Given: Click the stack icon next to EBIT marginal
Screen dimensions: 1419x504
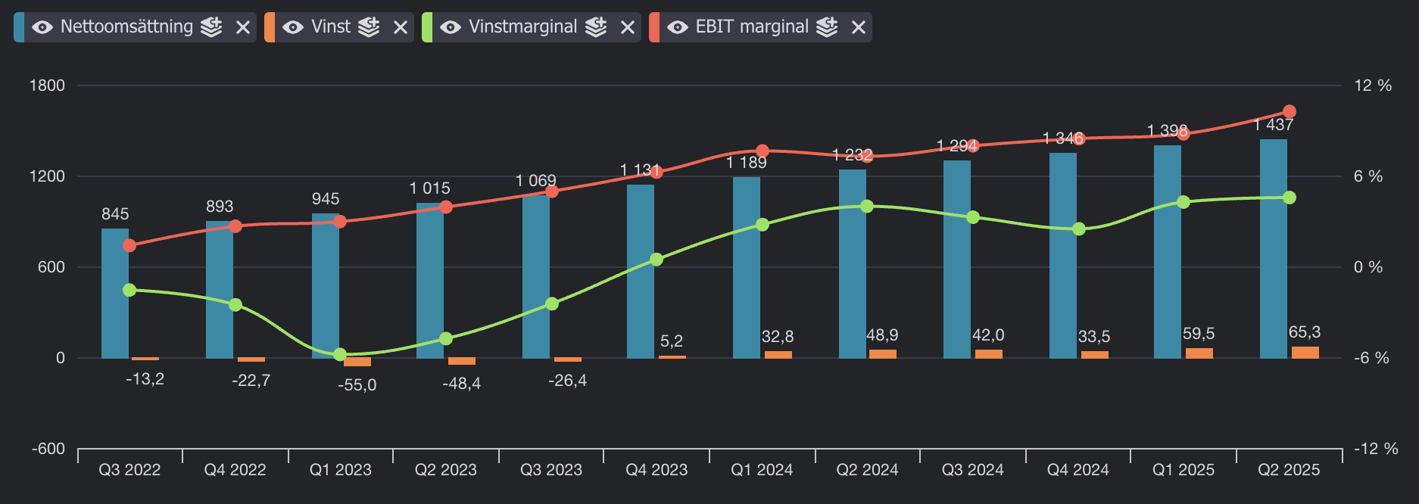Looking at the screenshot, I should coord(827,27).
